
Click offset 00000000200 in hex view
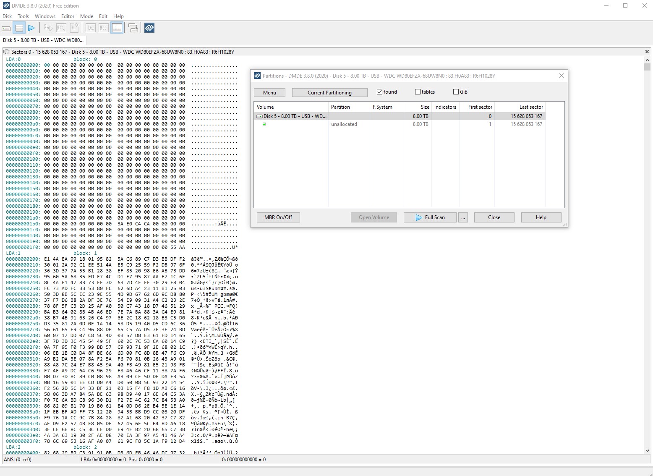coord(23,259)
